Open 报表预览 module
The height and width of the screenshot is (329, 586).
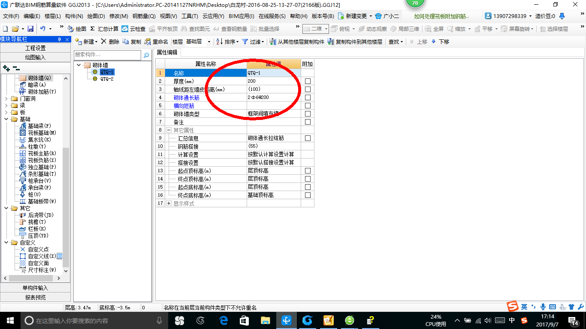pyautogui.click(x=35, y=297)
